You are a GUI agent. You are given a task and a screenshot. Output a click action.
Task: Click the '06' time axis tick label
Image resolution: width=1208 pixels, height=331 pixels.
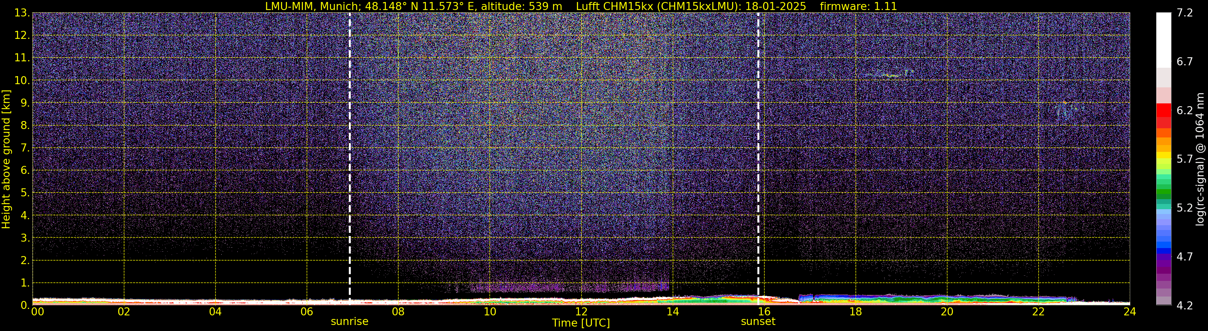(x=307, y=312)
